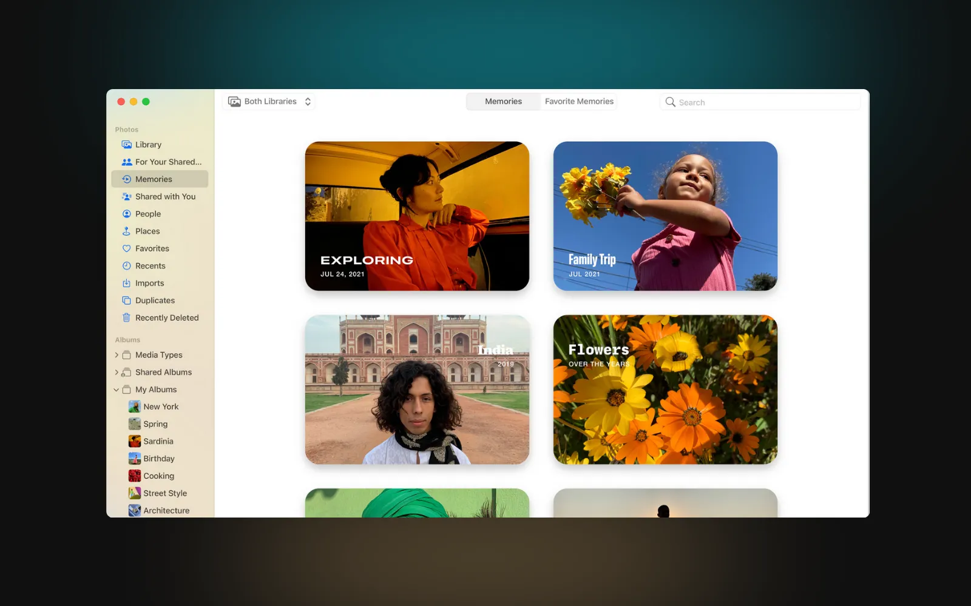
Task: Open the Flowers Over the Years memory
Action: click(665, 390)
